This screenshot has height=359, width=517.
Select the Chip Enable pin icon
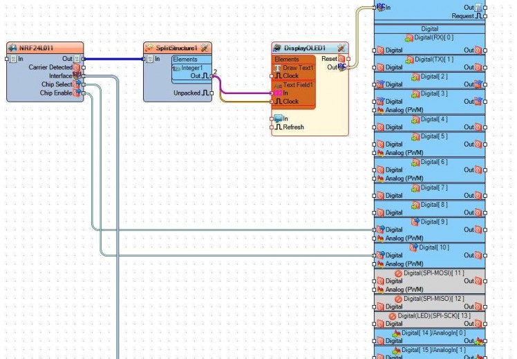[77, 93]
